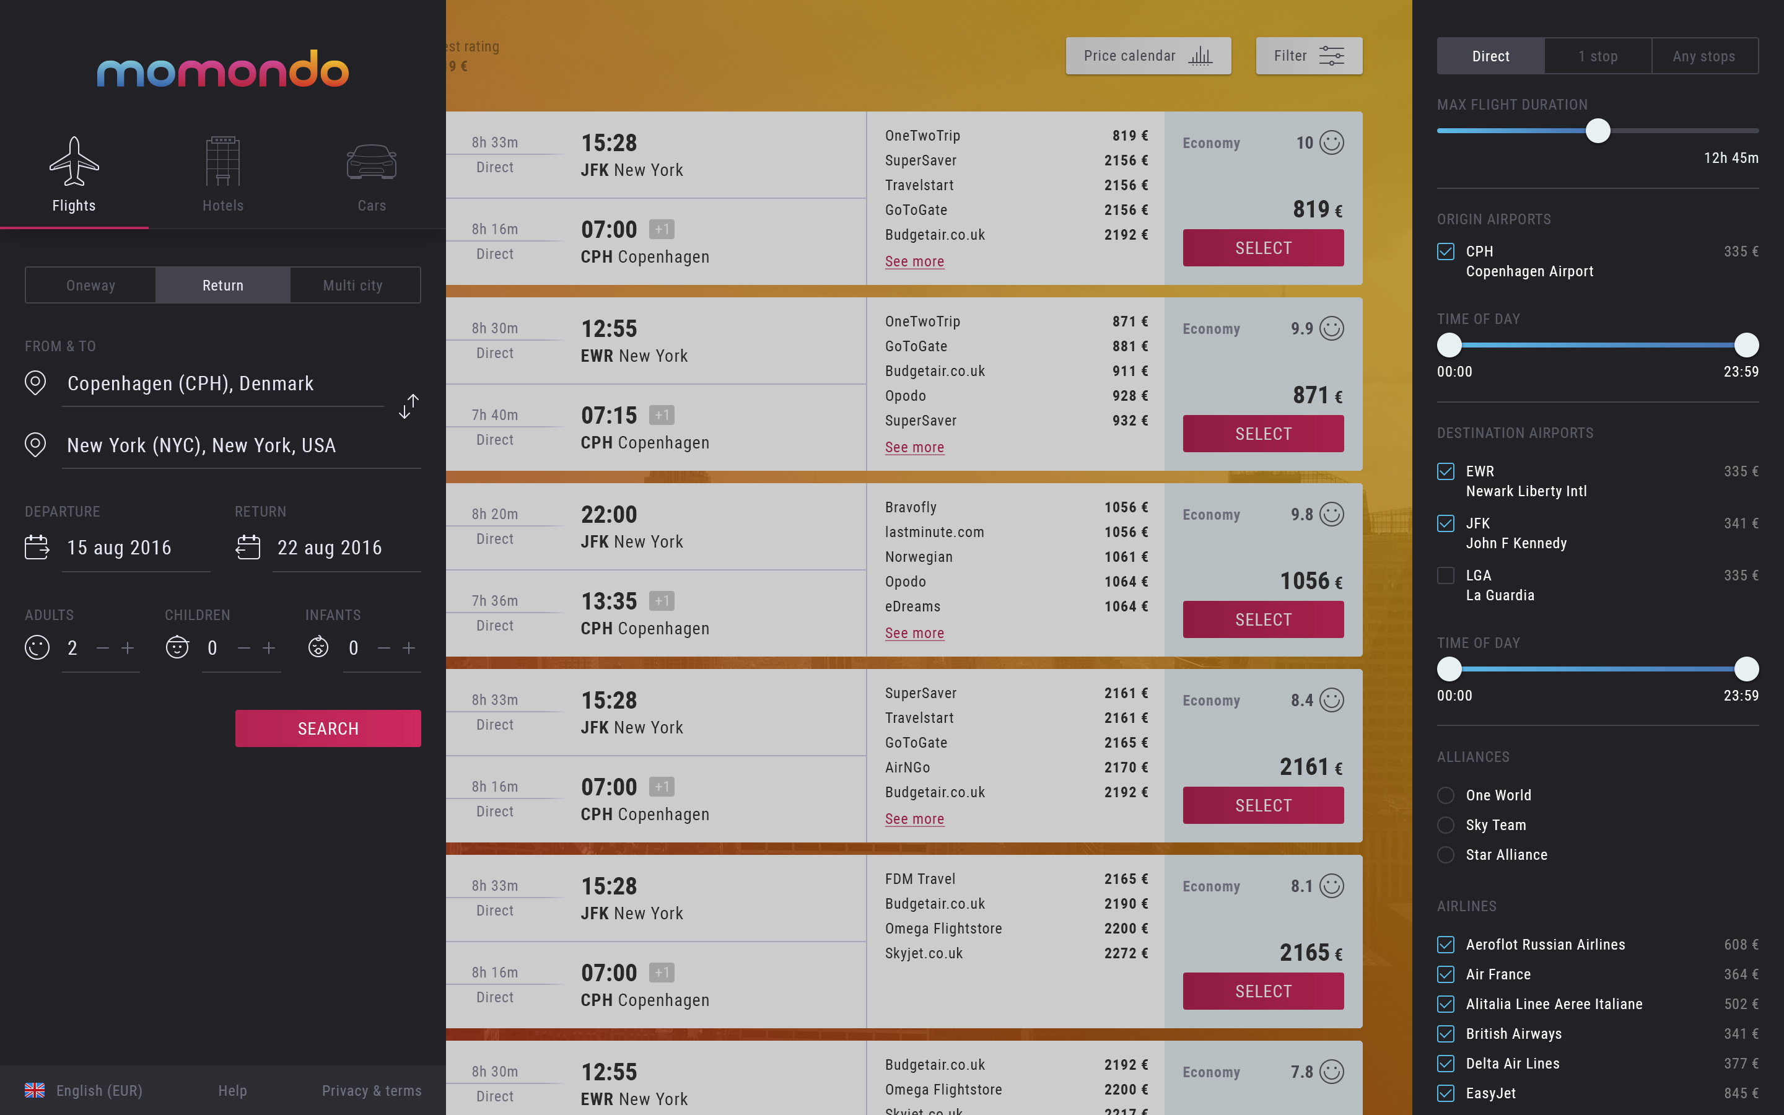Image resolution: width=1784 pixels, height=1115 pixels.
Task: Increase adults count with plus icon
Action: [128, 647]
